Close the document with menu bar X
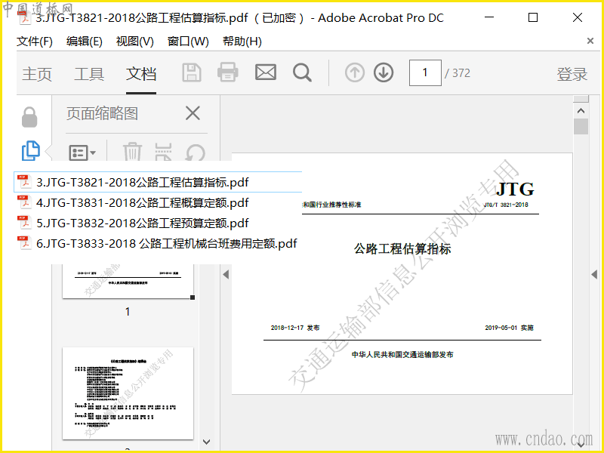Image resolution: width=604 pixels, height=453 pixels. (590, 41)
